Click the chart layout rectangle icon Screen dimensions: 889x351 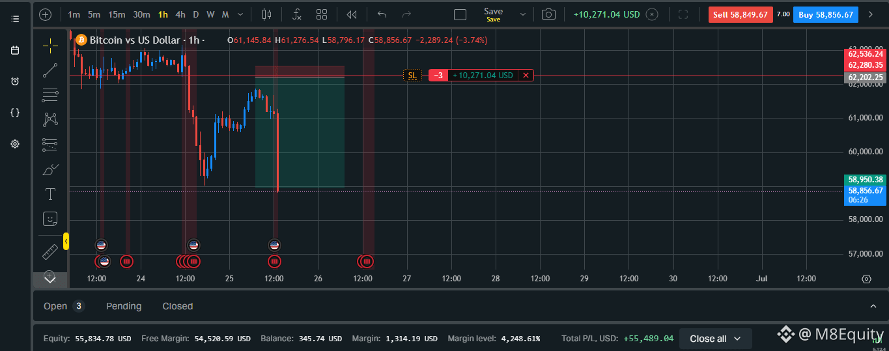coord(460,14)
